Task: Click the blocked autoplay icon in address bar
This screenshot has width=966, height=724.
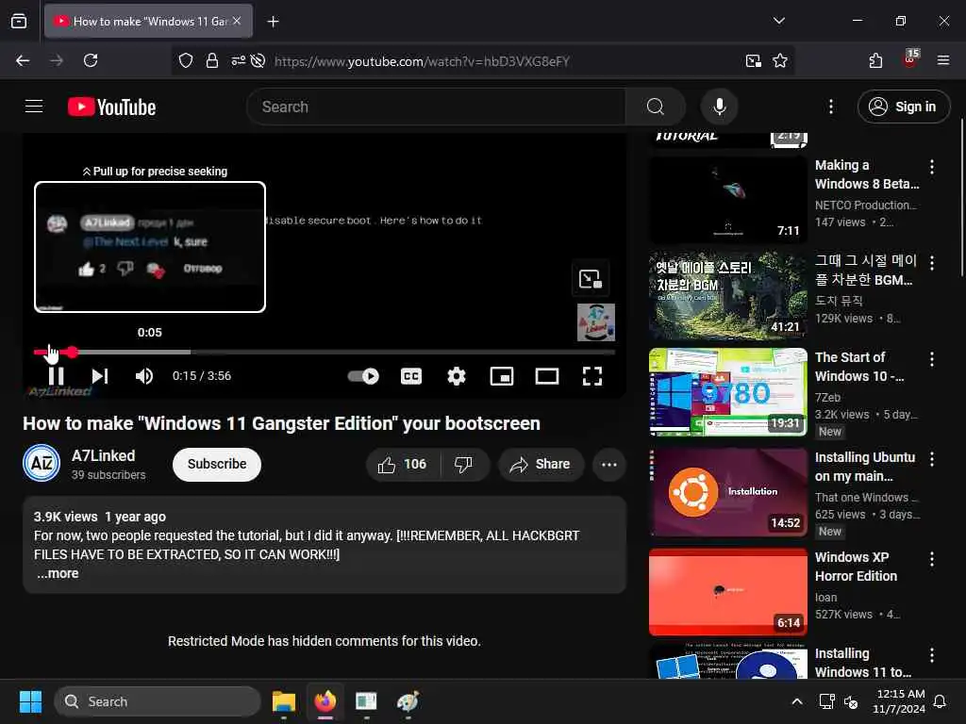Action: 258,60
